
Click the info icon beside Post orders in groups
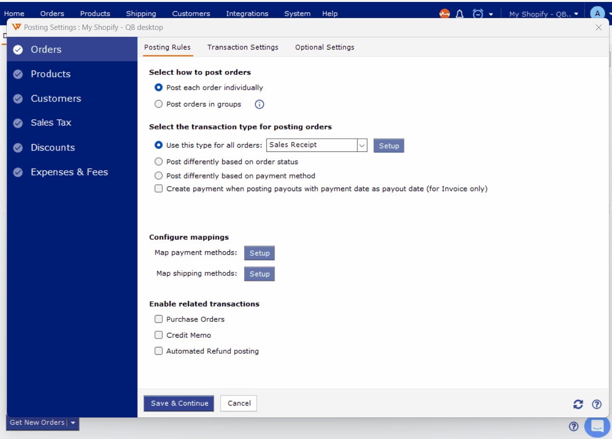coord(259,104)
